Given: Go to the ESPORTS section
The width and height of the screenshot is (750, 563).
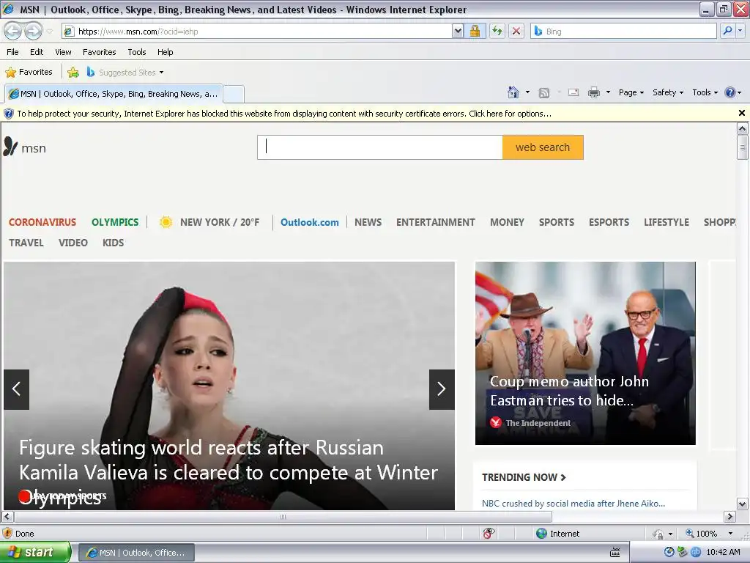Looking at the screenshot, I should coord(609,222).
